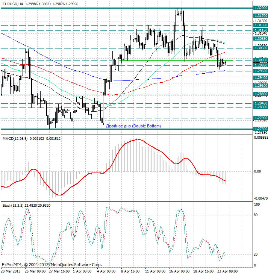Click the 1.27500 price level label
Viewport: 268px width, 274px height.
click(x=260, y=129)
